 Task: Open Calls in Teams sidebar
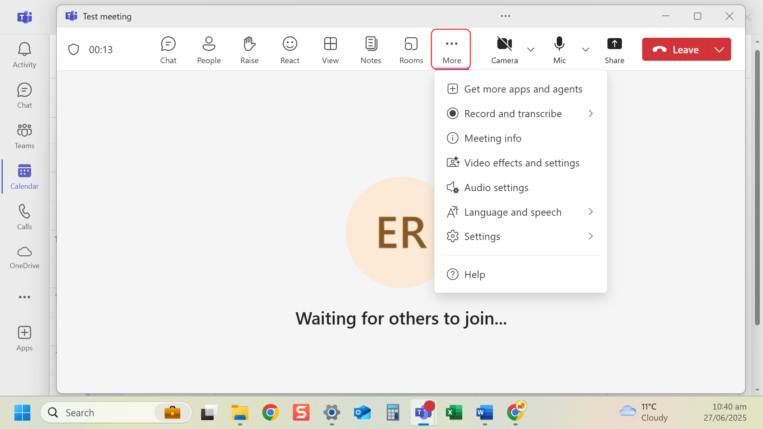[x=24, y=217]
